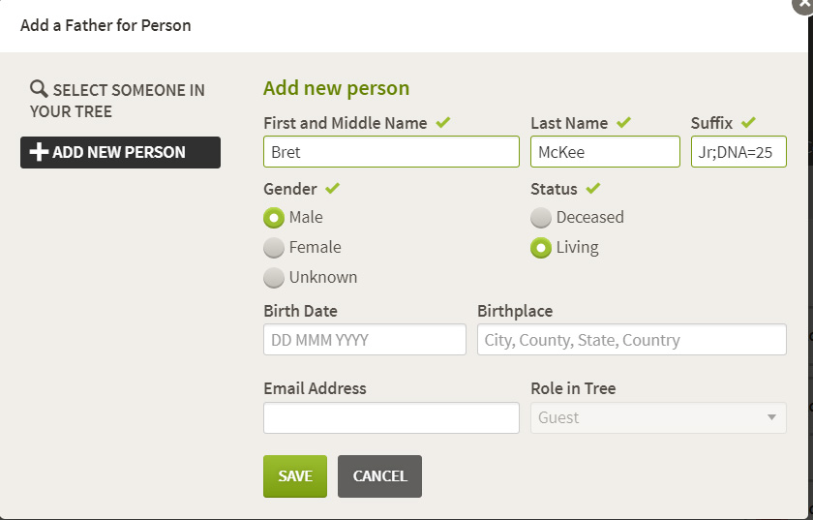The image size is (813, 520).
Task: Click the magnifier search icon
Action: (39, 89)
